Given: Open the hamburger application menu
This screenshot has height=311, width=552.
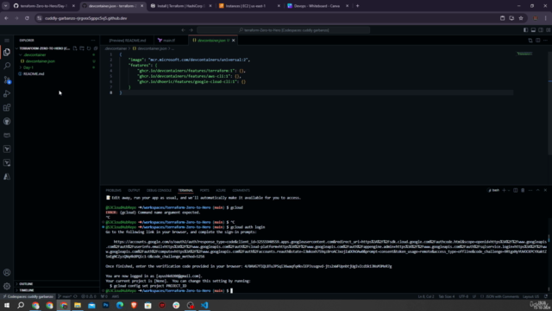Looking at the screenshot, I should coord(7,41).
